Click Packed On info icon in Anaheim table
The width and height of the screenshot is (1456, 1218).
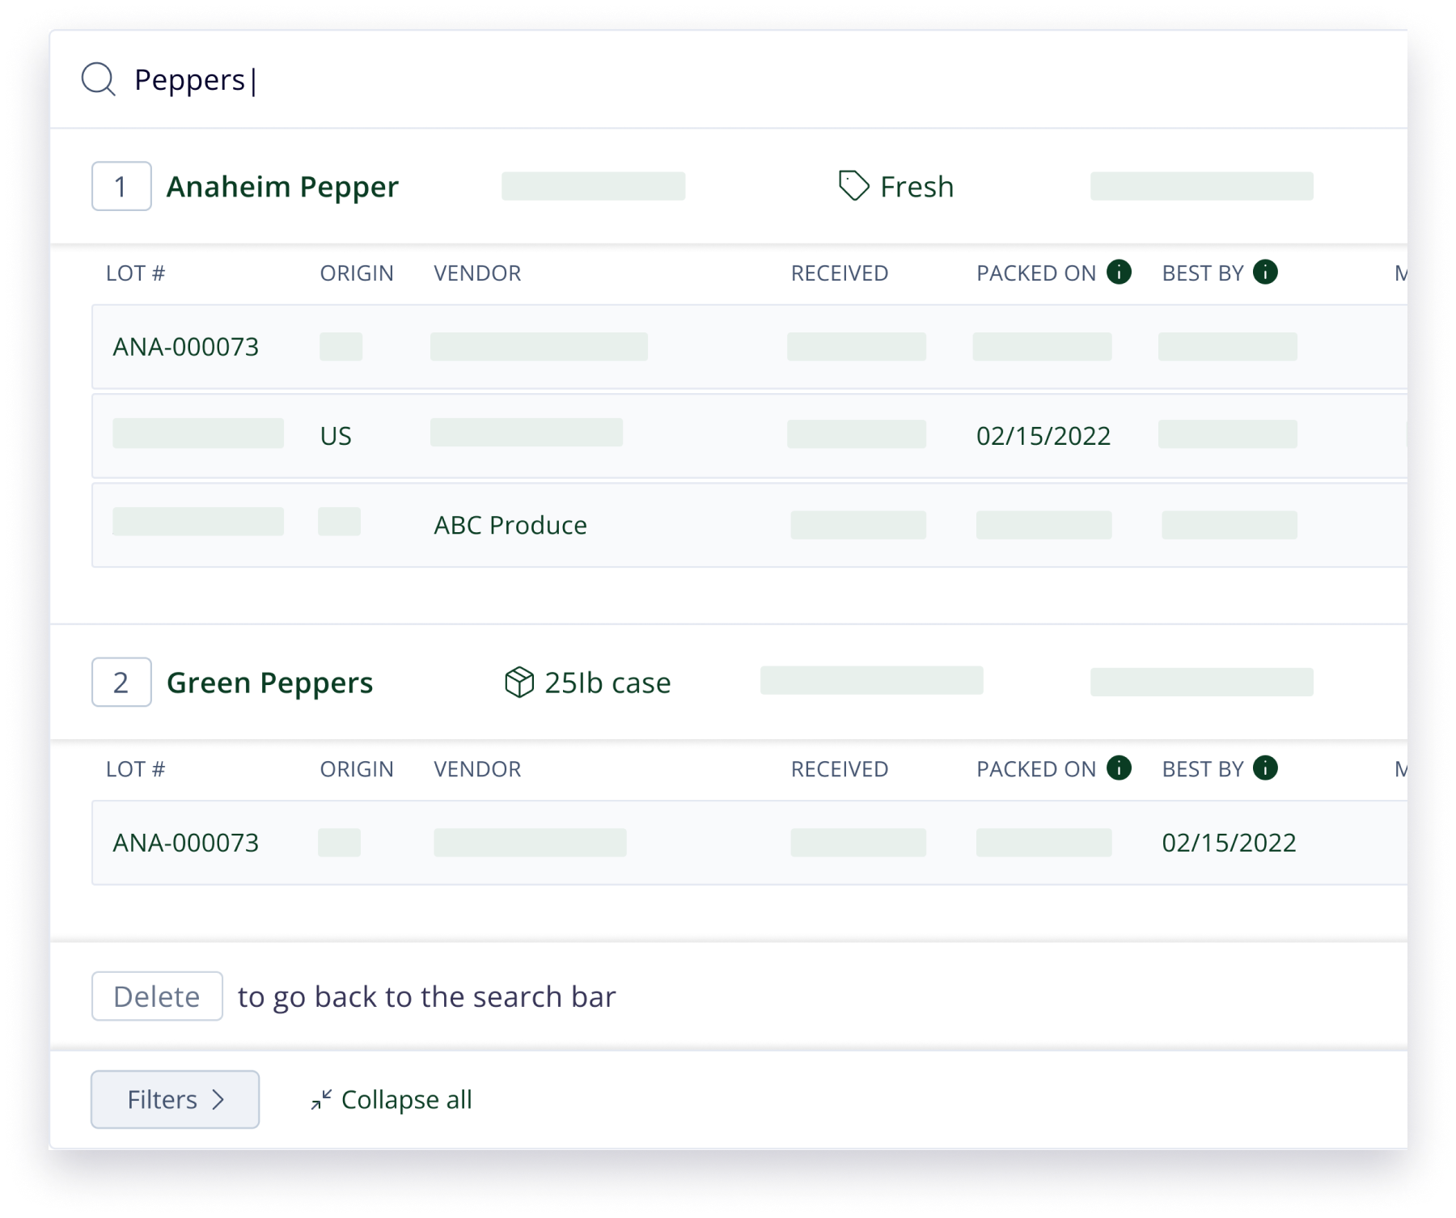1119,272
